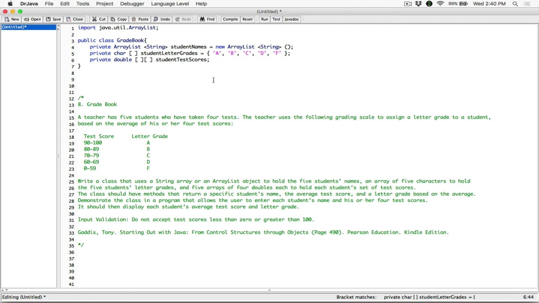
Task: Compile the program with Compile button
Action: [230, 19]
